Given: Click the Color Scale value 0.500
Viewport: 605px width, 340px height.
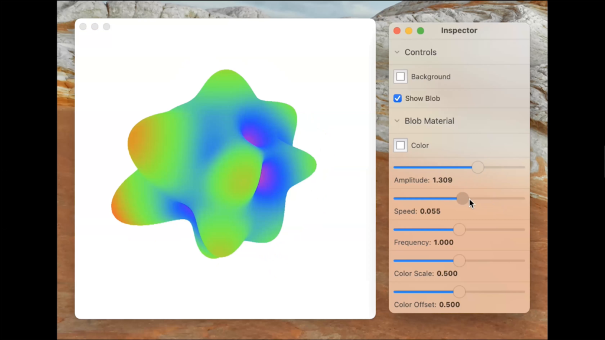Looking at the screenshot, I should coord(447,274).
